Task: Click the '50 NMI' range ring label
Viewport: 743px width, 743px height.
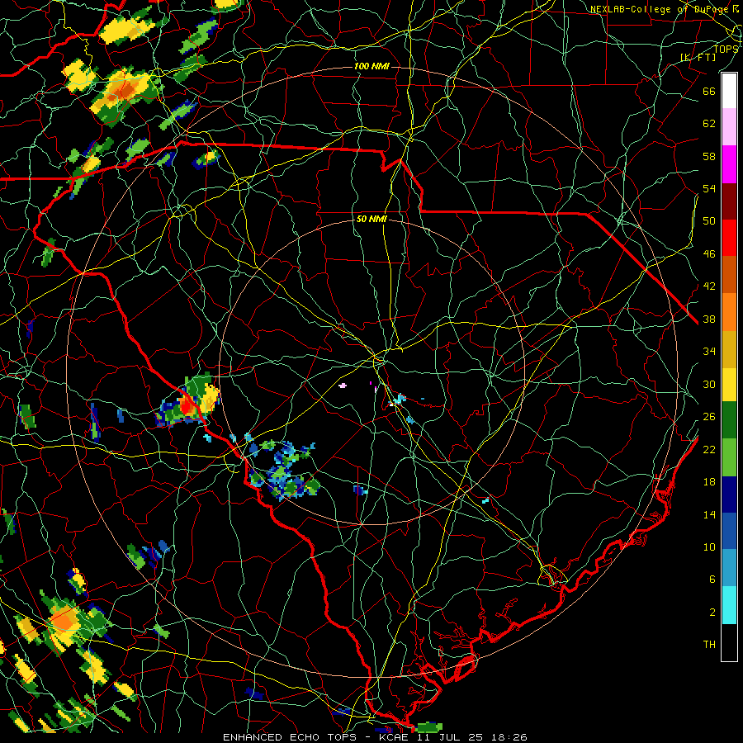Action: click(371, 219)
